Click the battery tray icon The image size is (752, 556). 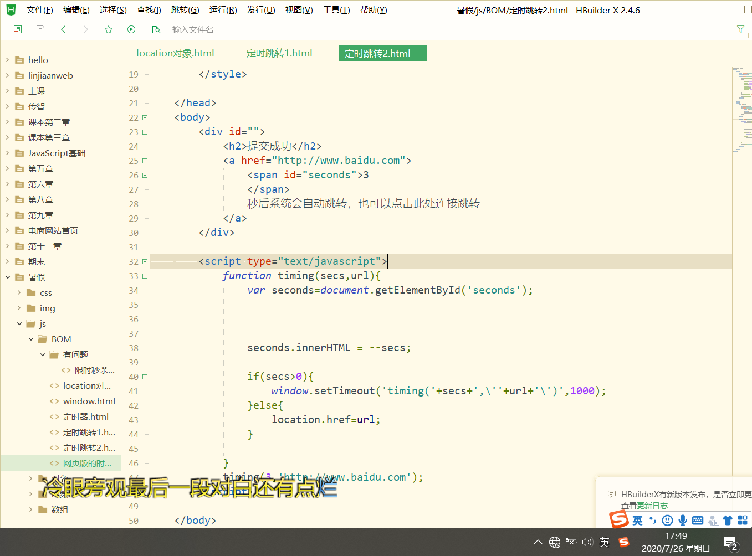571,542
